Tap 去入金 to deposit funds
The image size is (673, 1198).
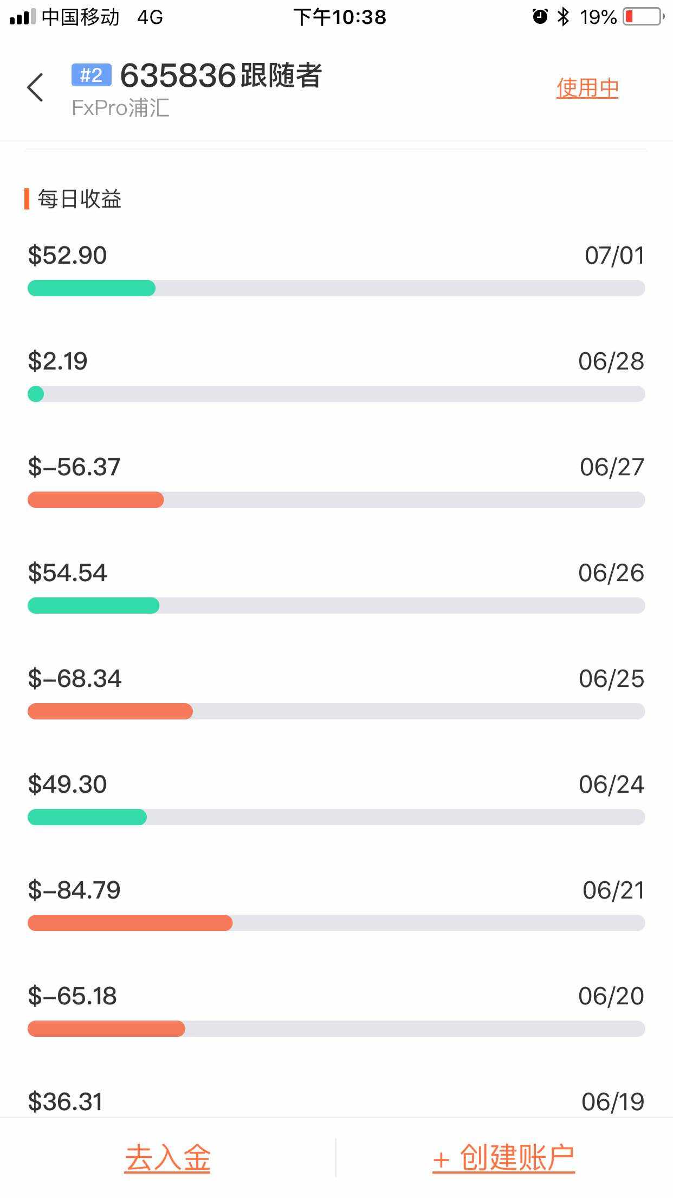pos(167,1158)
